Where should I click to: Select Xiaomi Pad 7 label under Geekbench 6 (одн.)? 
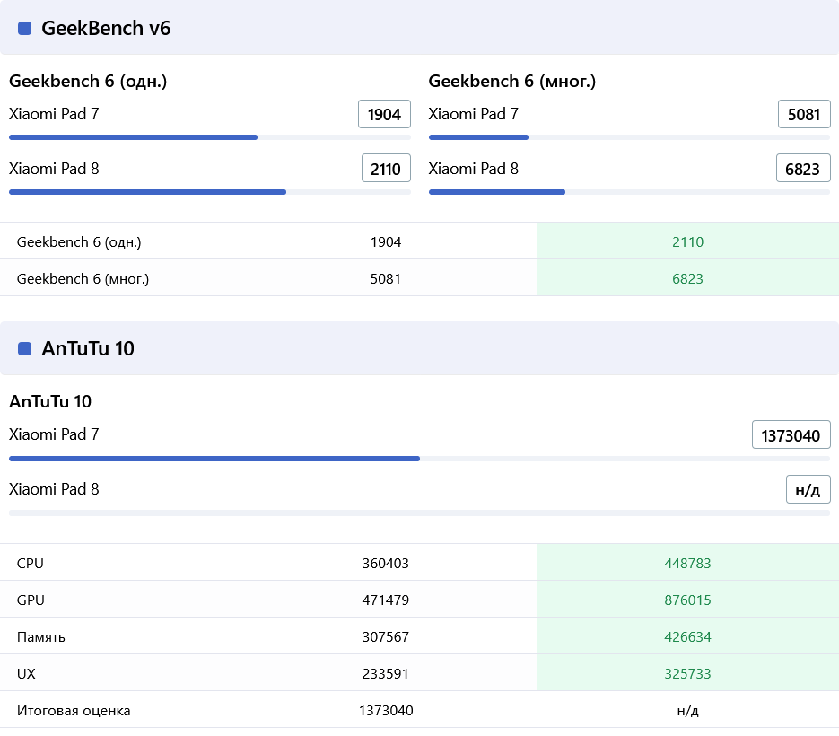(x=54, y=114)
